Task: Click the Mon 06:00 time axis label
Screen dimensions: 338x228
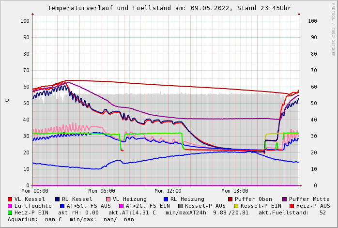Action: pyautogui.click(x=102, y=191)
